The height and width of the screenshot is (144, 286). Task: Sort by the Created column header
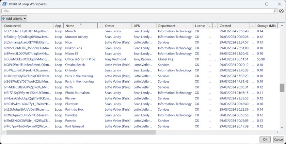click(x=234, y=26)
